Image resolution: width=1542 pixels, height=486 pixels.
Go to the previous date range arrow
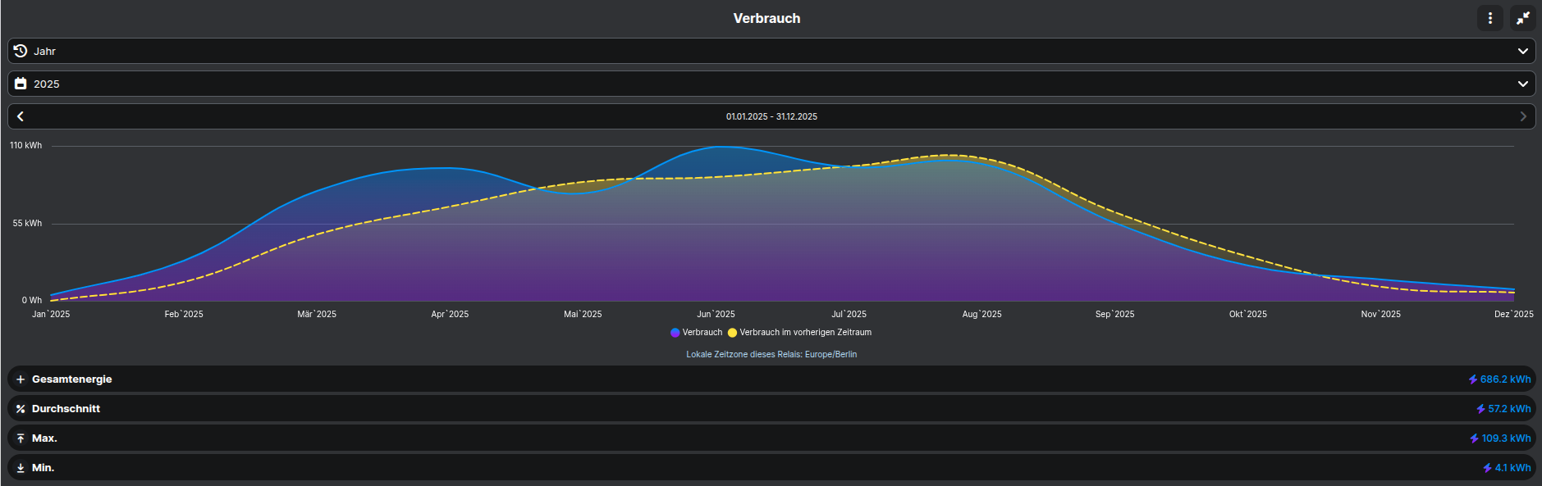click(21, 116)
